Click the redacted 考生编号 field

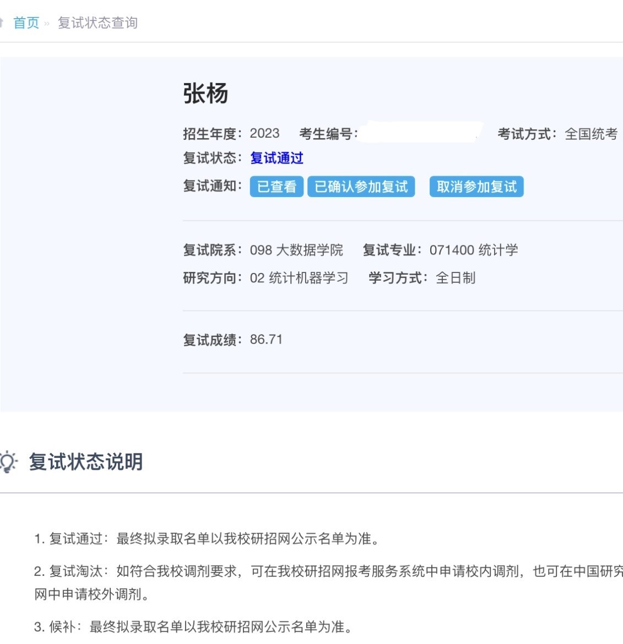tap(421, 133)
